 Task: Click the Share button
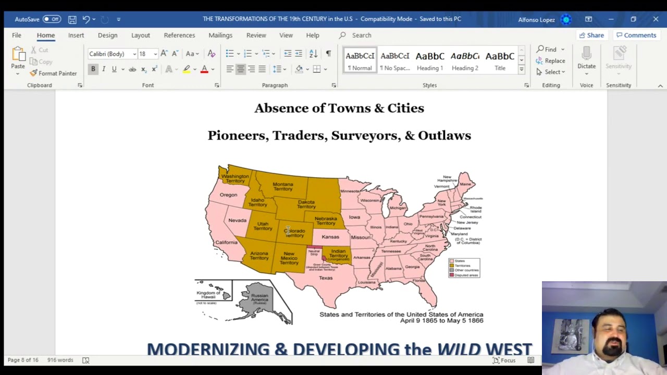click(591, 35)
